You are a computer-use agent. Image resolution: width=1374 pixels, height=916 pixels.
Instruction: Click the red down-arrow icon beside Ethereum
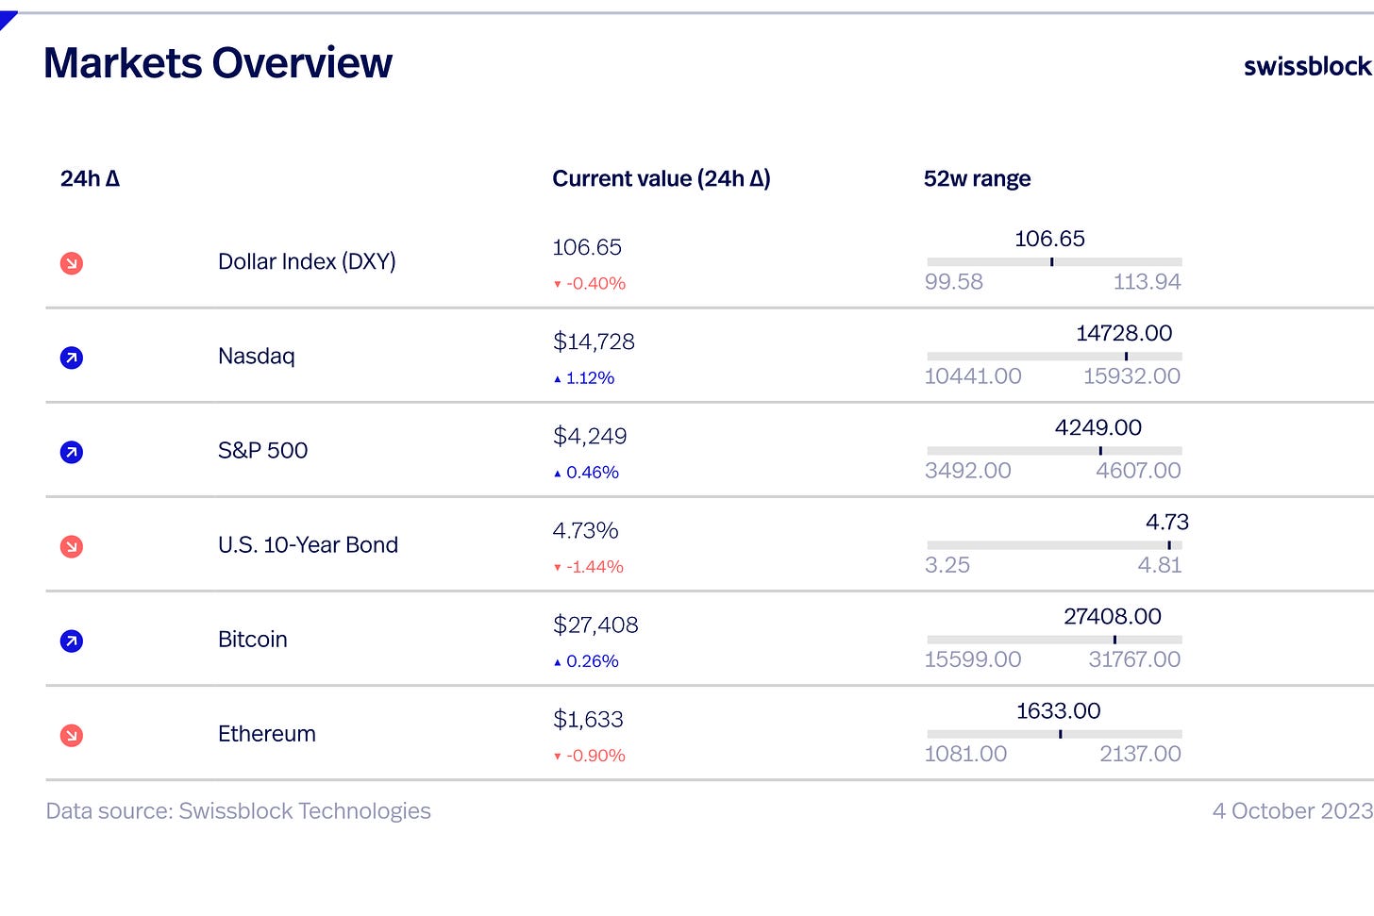point(72,735)
